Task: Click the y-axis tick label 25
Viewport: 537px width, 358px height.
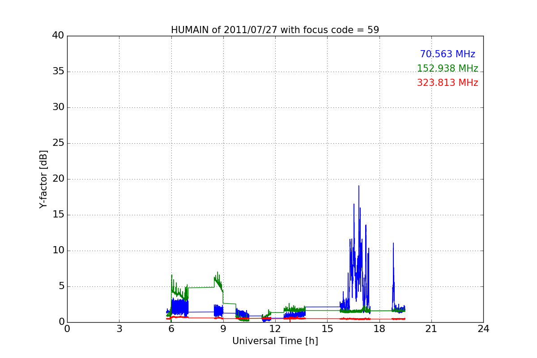Action: pos(58,143)
